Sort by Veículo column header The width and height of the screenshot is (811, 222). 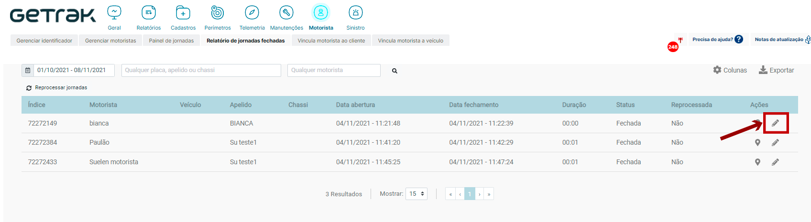[190, 105]
